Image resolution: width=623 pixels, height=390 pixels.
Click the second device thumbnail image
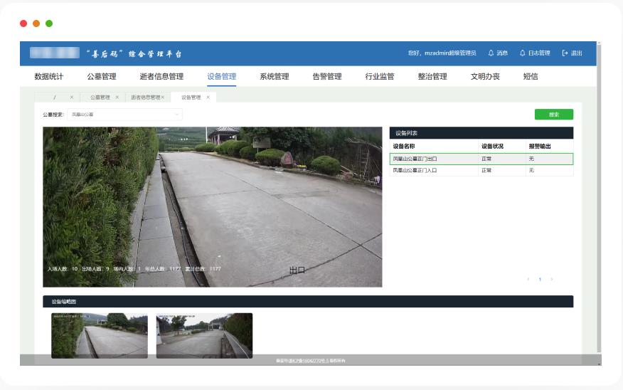point(204,334)
